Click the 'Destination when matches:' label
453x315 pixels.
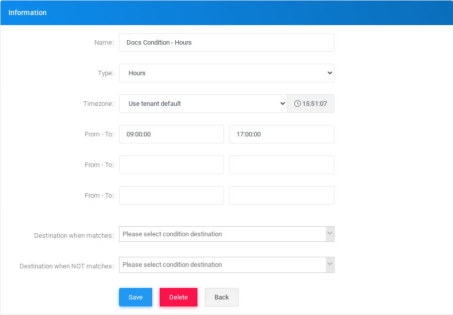74,235
